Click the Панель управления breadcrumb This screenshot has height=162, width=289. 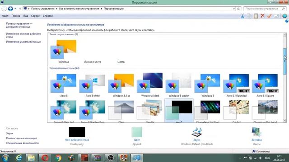[x=43, y=9]
